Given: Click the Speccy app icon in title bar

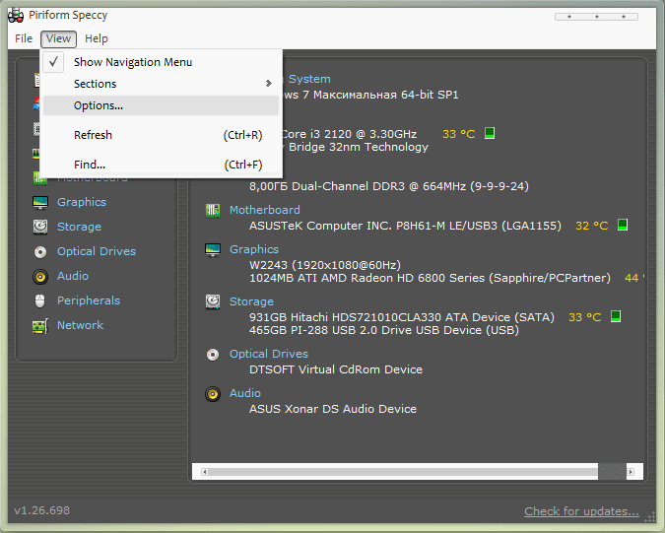Looking at the screenshot, I should click(16, 15).
